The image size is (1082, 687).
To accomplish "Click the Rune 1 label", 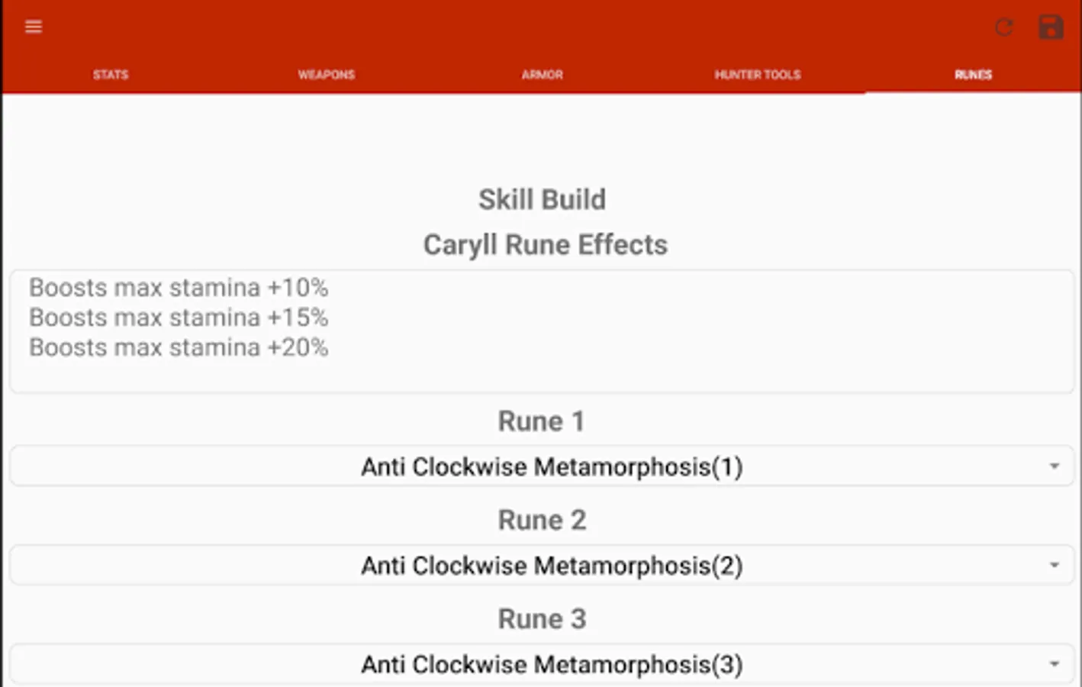I will [541, 421].
